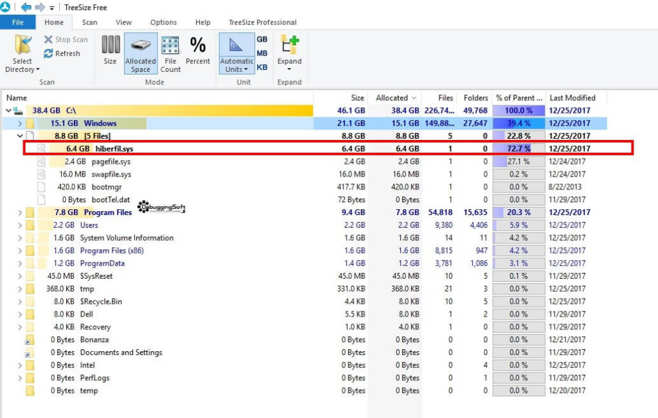658x418 pixels.
Task: Select Allocated Space mode
Action: click(x=141, y=54)
